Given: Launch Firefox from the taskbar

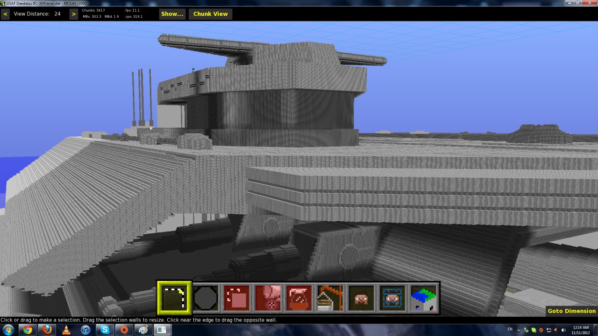Looking at the screenshot, I should pyautogui.click(x=47, y=329).
